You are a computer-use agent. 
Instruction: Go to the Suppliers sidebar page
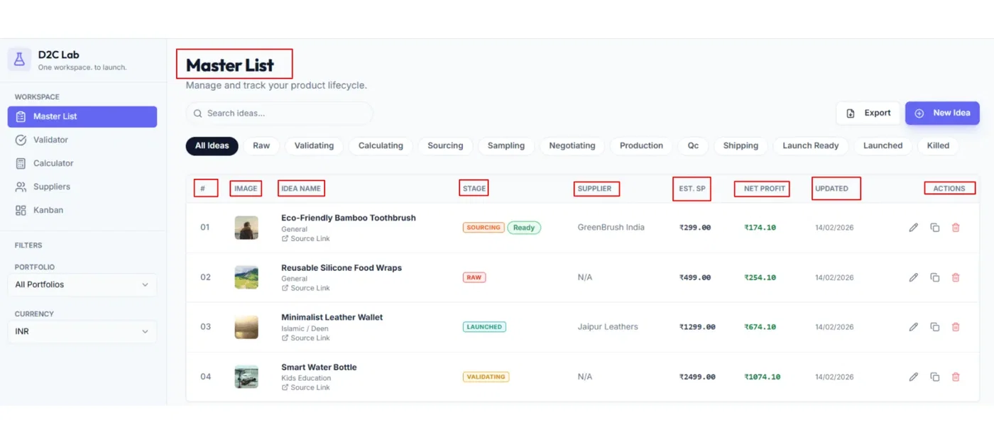coord(52,187)
